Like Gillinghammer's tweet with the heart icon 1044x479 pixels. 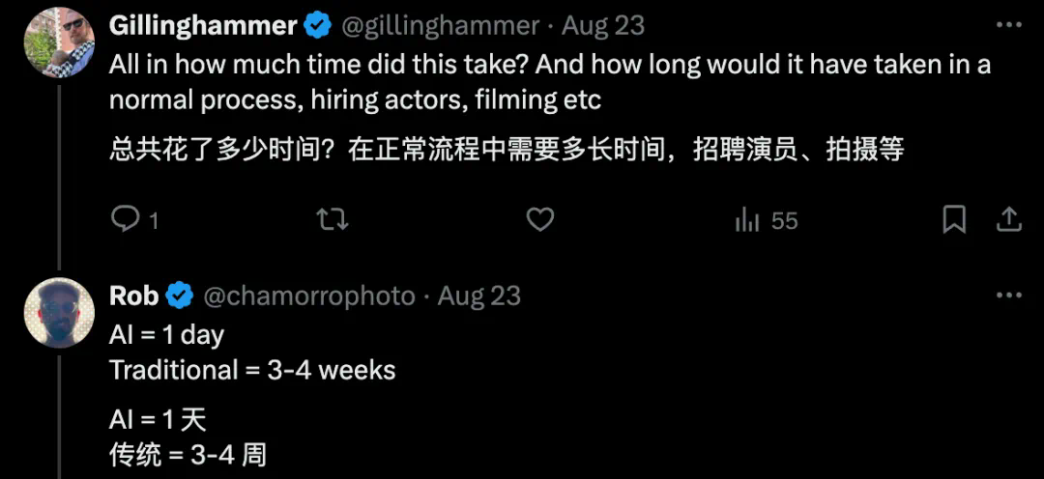(539, 220)
